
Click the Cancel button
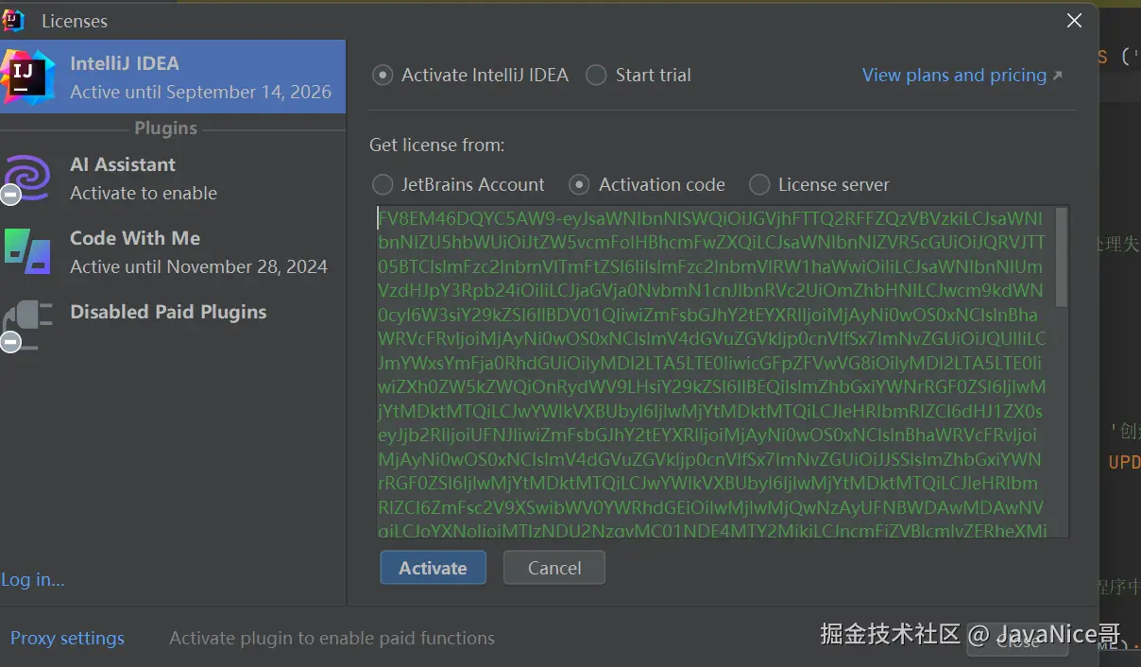click(554, 568)
